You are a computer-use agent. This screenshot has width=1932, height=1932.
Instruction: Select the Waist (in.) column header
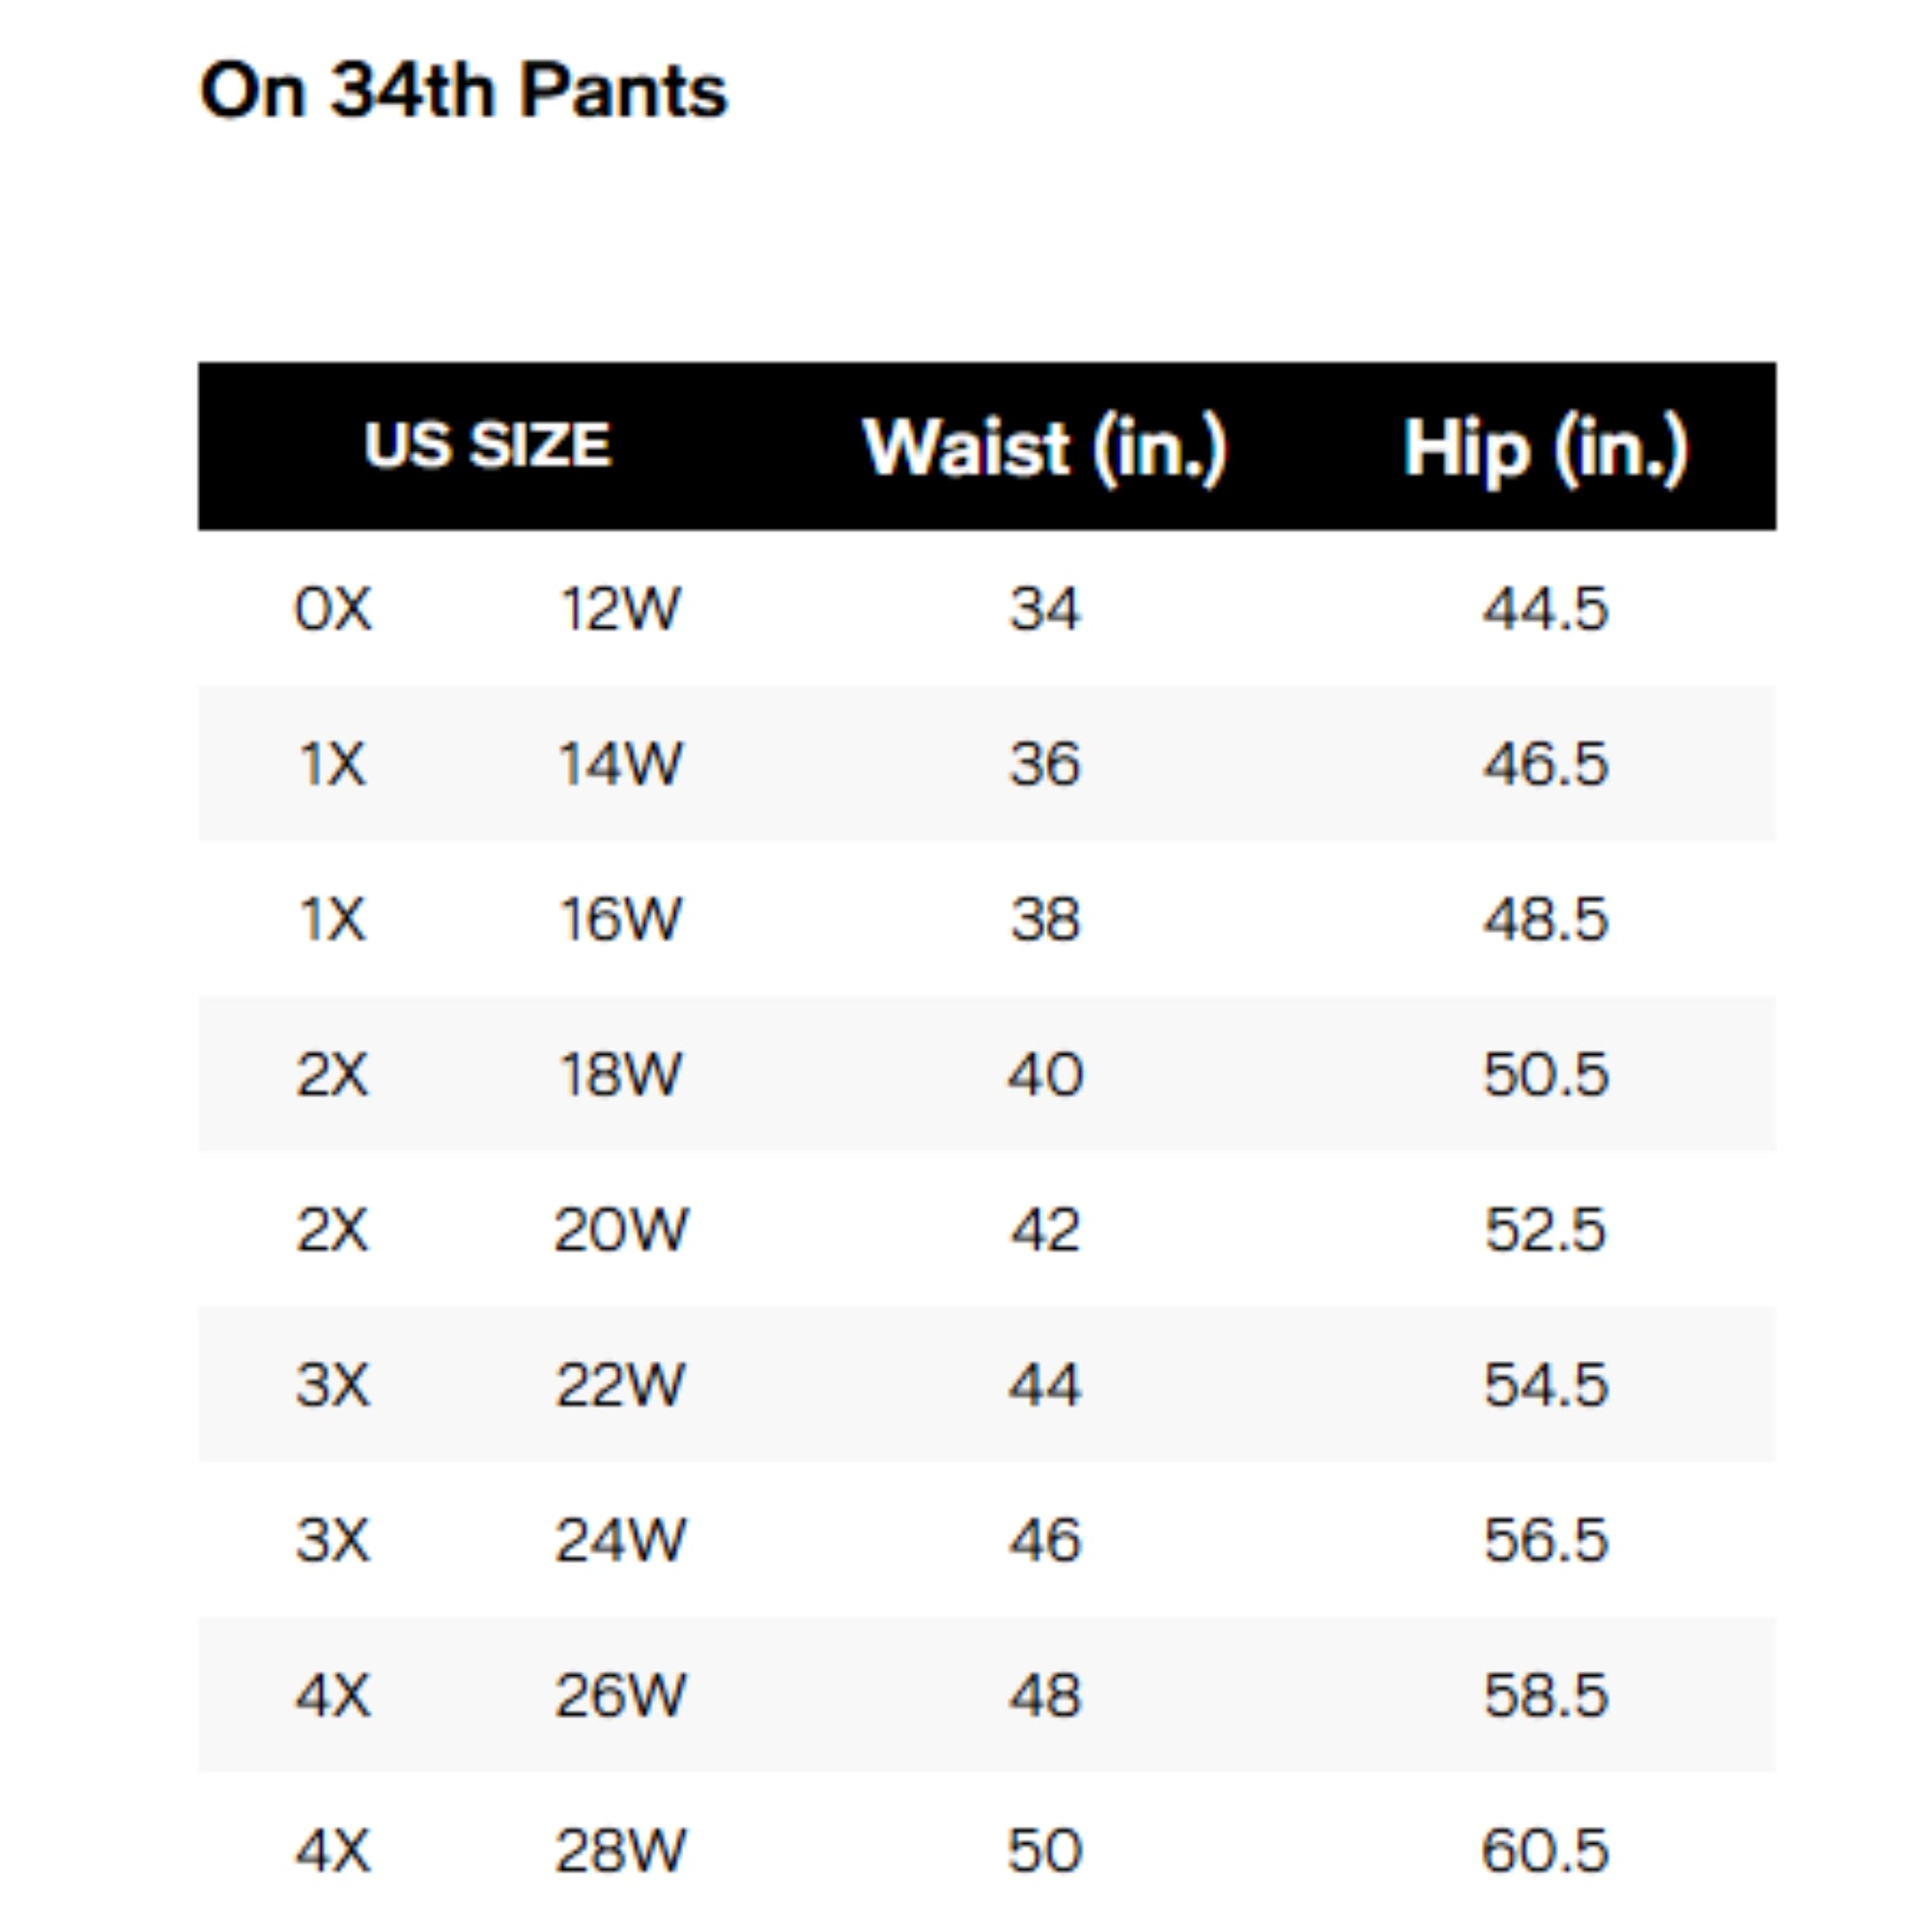pyautogui.click(x=1044, y=447)
